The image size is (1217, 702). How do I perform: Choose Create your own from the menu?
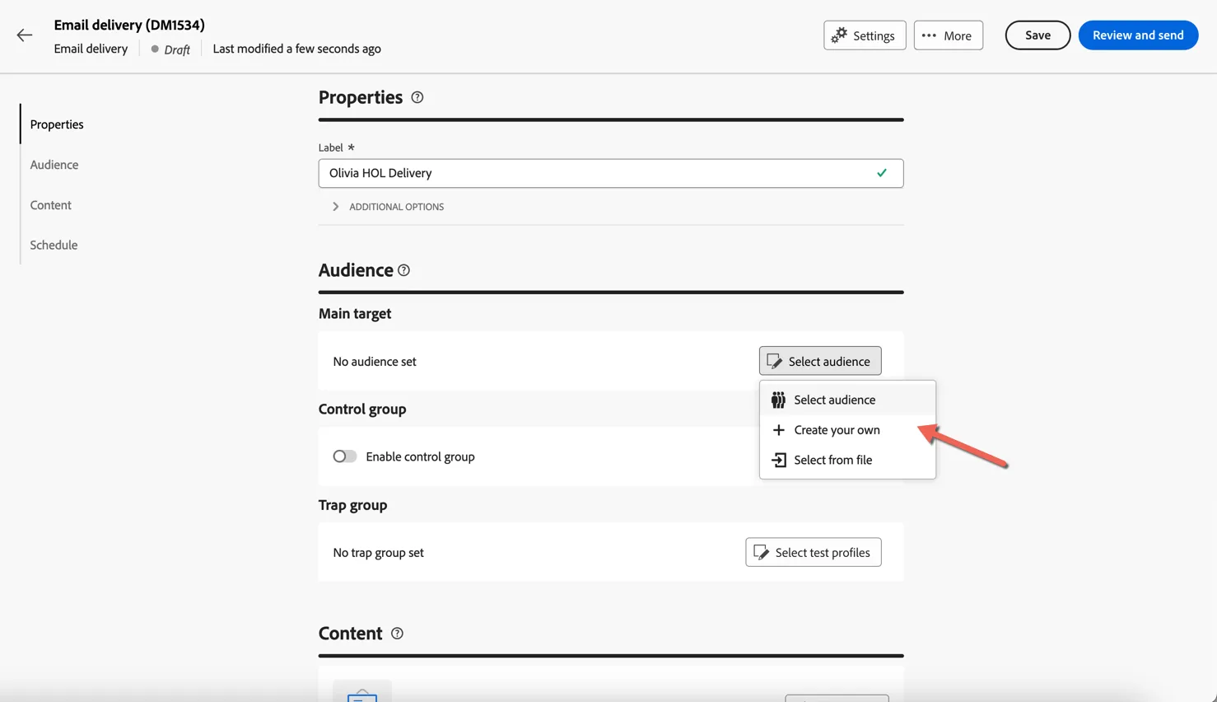[x=847, y=430]
